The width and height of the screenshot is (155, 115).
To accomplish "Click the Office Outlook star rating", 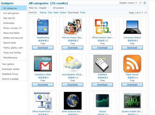I will pos(103,41).
